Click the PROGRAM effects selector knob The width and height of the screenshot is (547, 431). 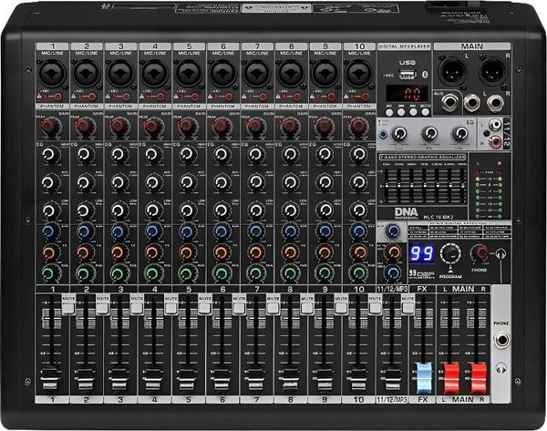click(449, 254)
